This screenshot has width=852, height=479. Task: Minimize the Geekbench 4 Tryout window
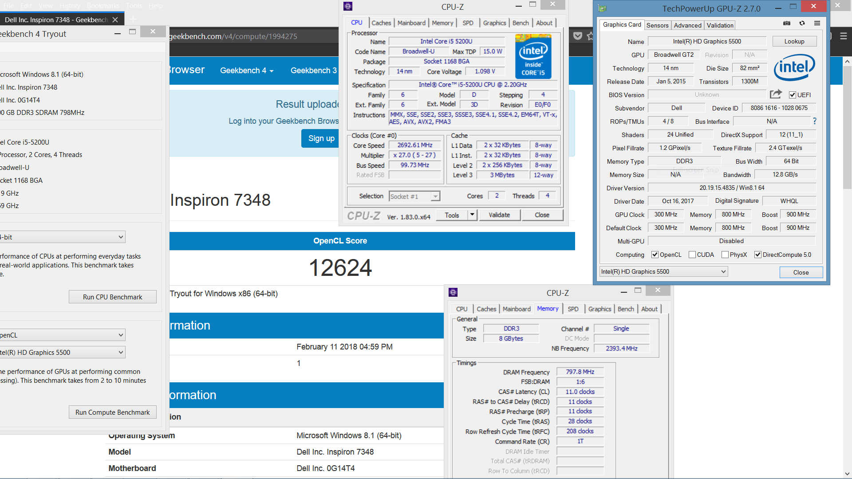pyautogui.click(x=118, y=33)
